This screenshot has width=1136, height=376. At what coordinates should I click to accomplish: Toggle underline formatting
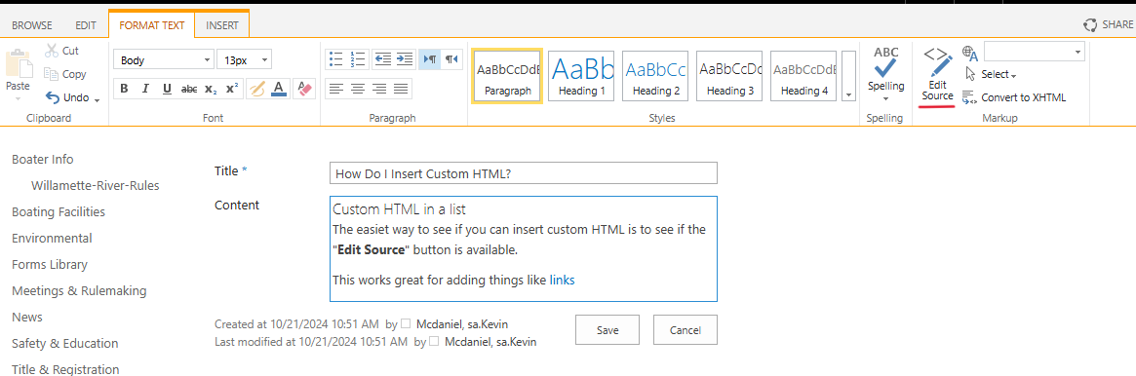coord(168,89)
